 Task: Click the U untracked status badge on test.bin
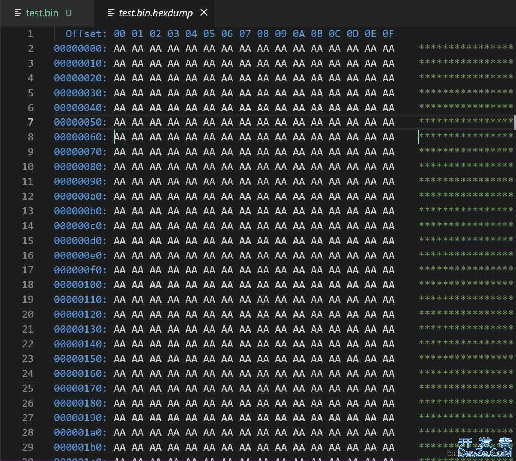tap(68, 13)
